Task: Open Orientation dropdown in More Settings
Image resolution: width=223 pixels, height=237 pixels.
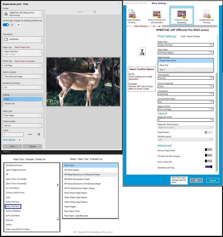Action: [185, 94]
